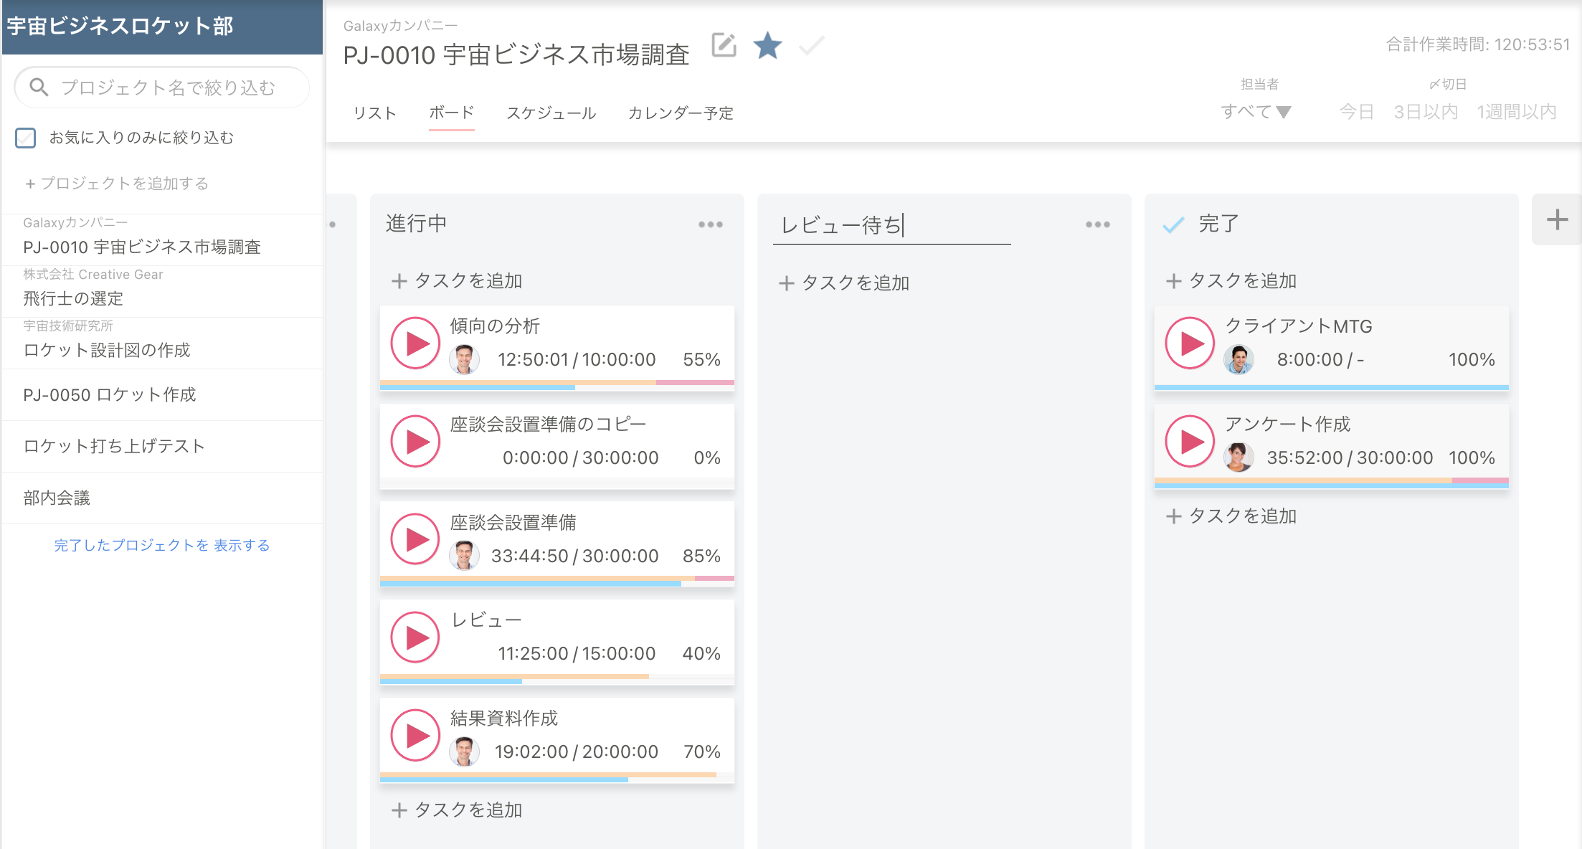Toggle the 完了 column checkmark
Image resolution: width=1582 pixels, height=849 pixels.
pos(1173,225)
